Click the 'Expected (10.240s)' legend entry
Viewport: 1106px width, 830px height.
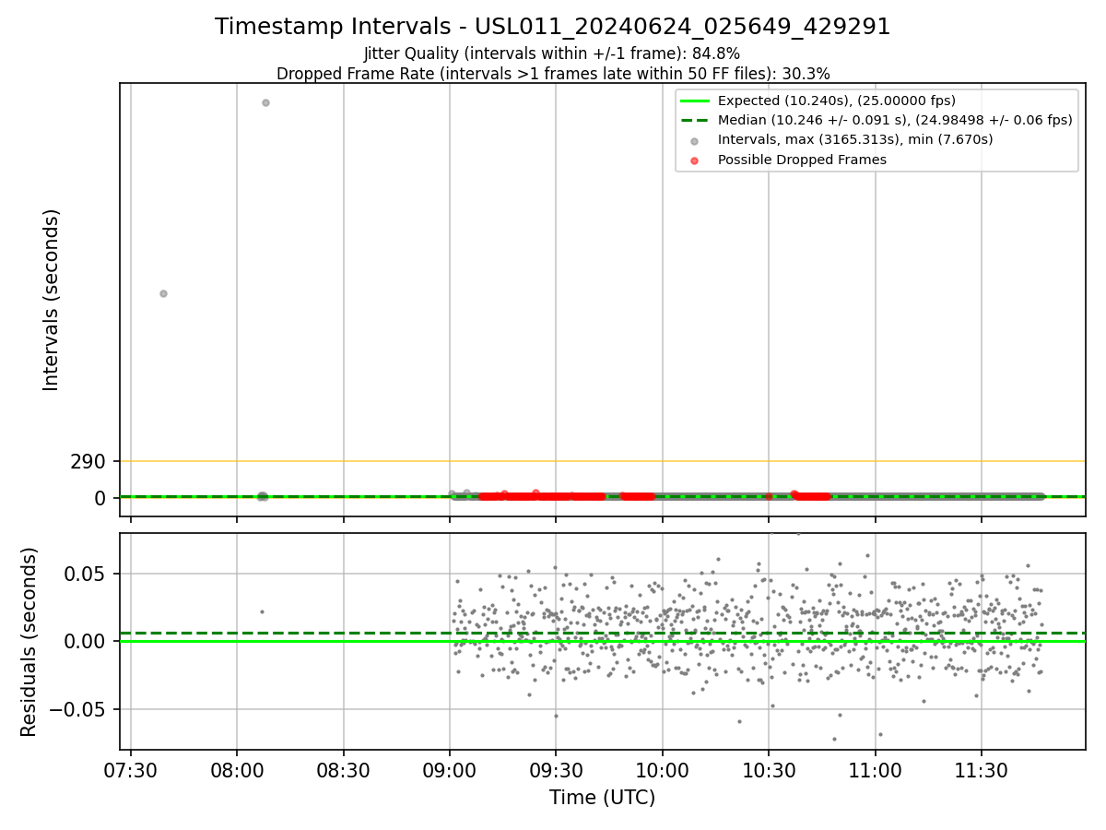pyautogui.click(x=836, y=101)
